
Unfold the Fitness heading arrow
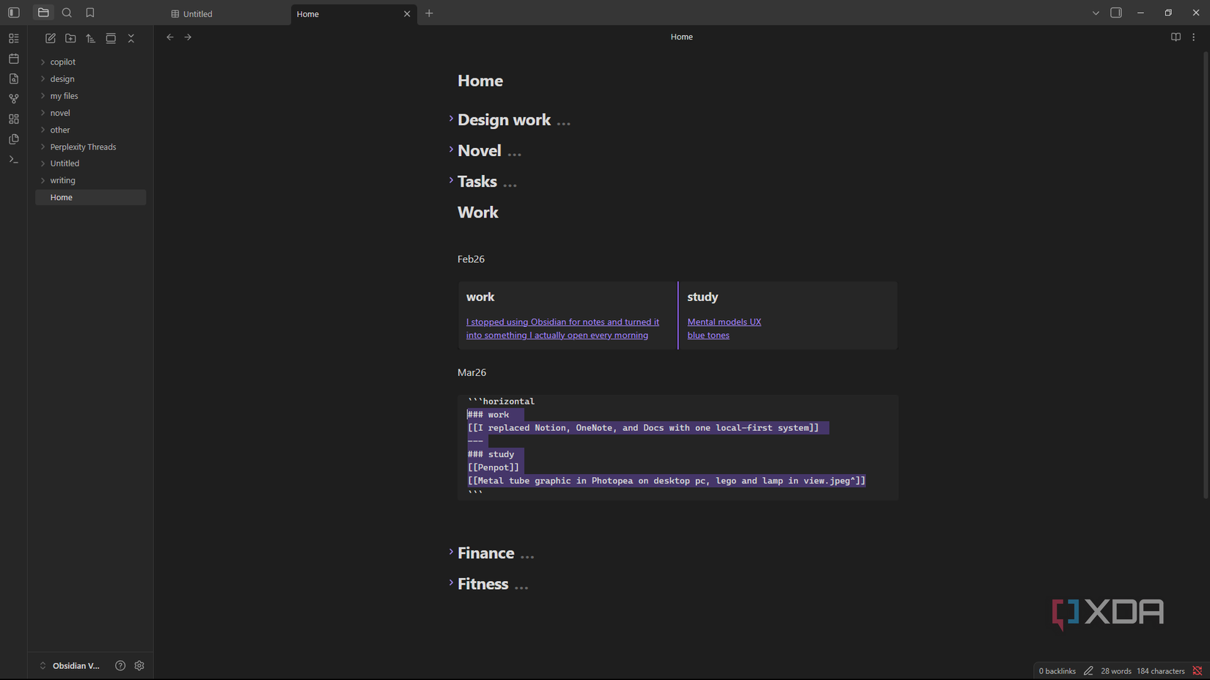click(451, 583)
